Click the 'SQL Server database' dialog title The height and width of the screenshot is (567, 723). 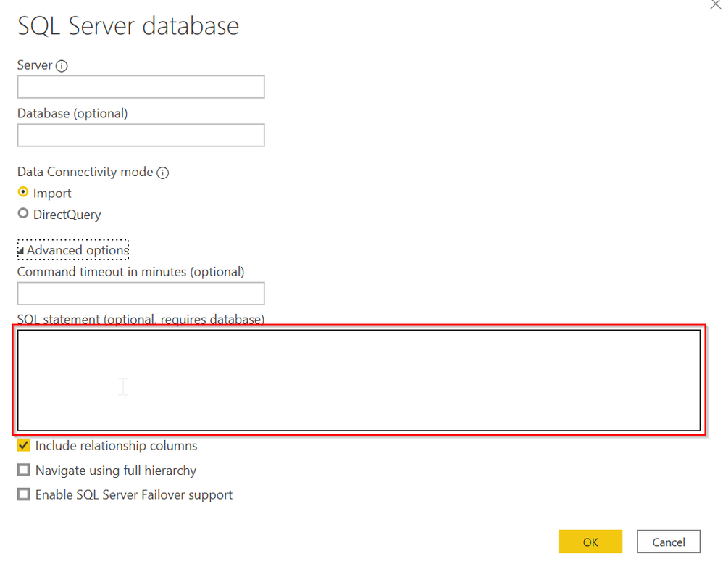128,26
